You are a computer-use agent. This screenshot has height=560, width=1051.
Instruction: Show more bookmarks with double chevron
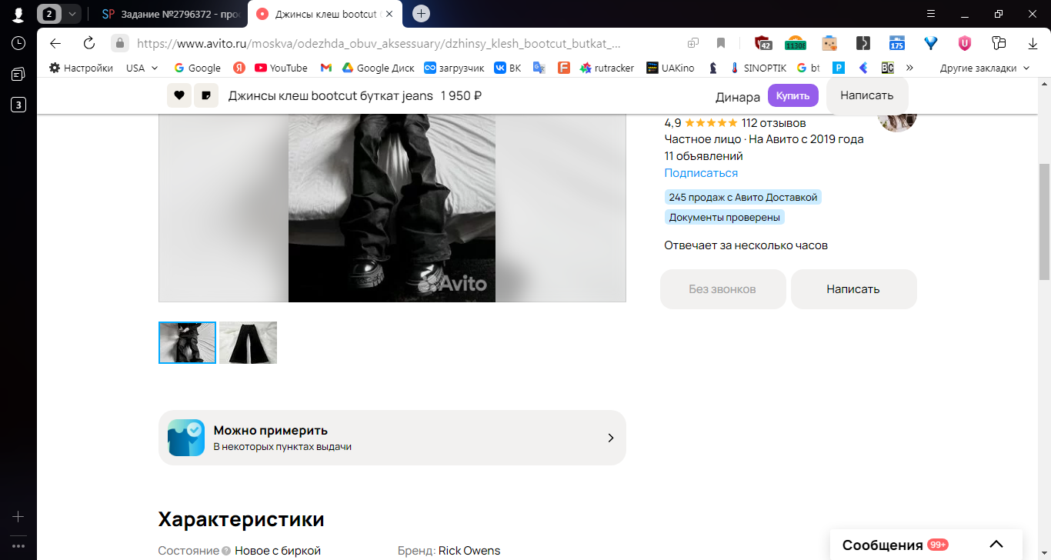coord(909,68)
